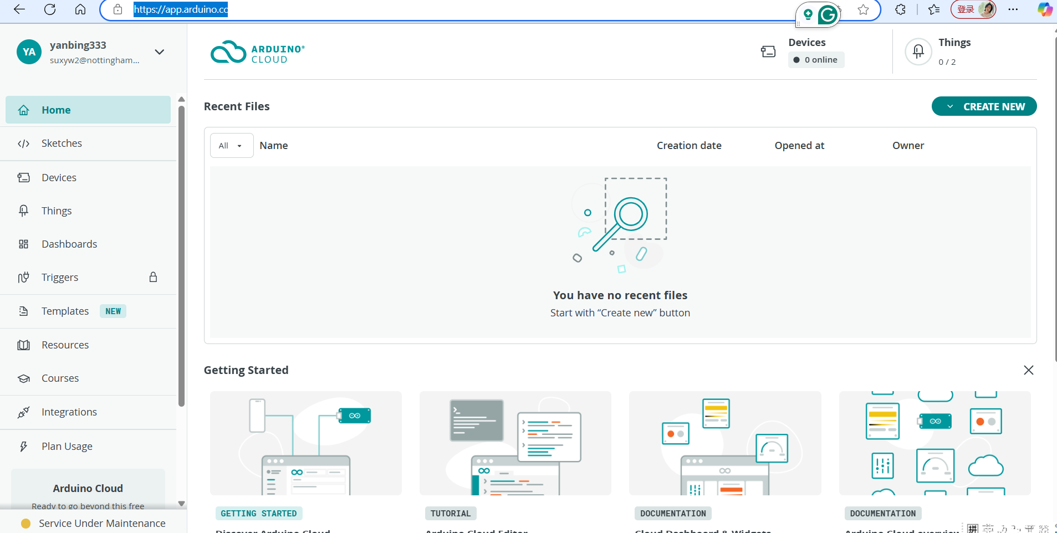View site info via the padlock icon

click(118, 9)
